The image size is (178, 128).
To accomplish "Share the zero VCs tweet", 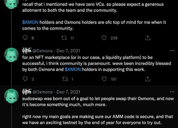I will 148,38.
